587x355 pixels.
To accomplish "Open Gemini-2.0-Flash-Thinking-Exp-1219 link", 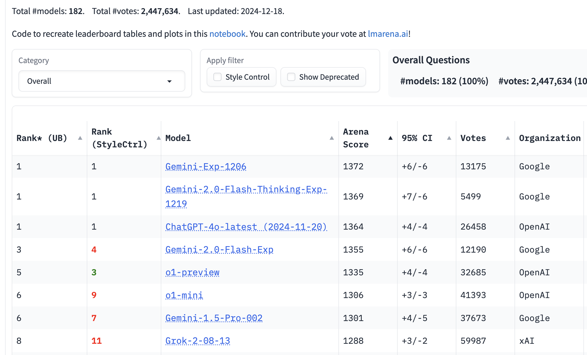I will click(246, 196).
